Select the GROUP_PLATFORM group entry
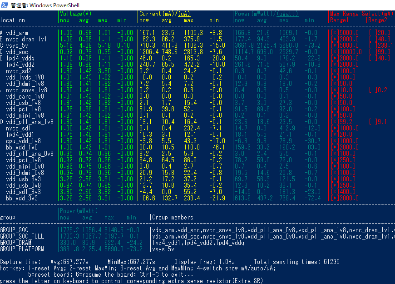Viewport: 395px width, 284px height. tap(22, 249)
